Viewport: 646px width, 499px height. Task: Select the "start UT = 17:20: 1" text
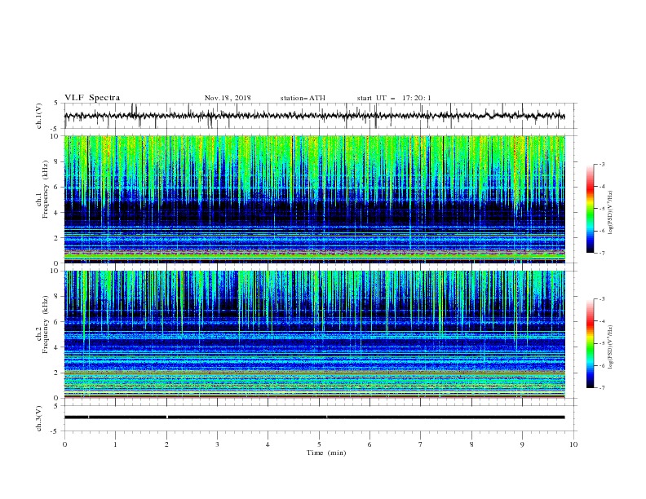pyautogui.click(x=394, y=98)
